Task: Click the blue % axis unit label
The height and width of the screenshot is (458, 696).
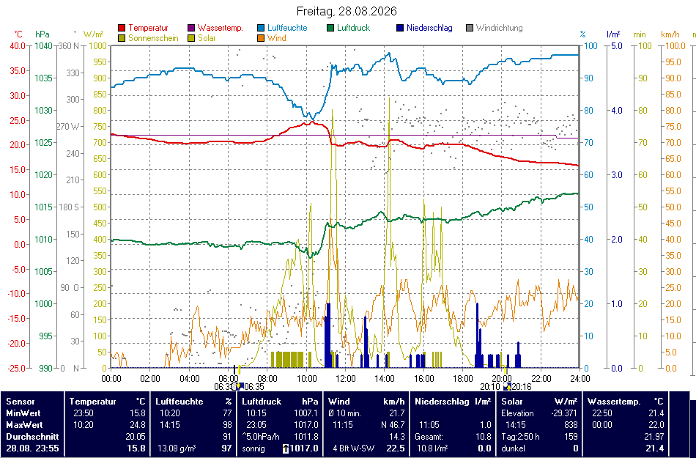Action: (x=582, y=34)
